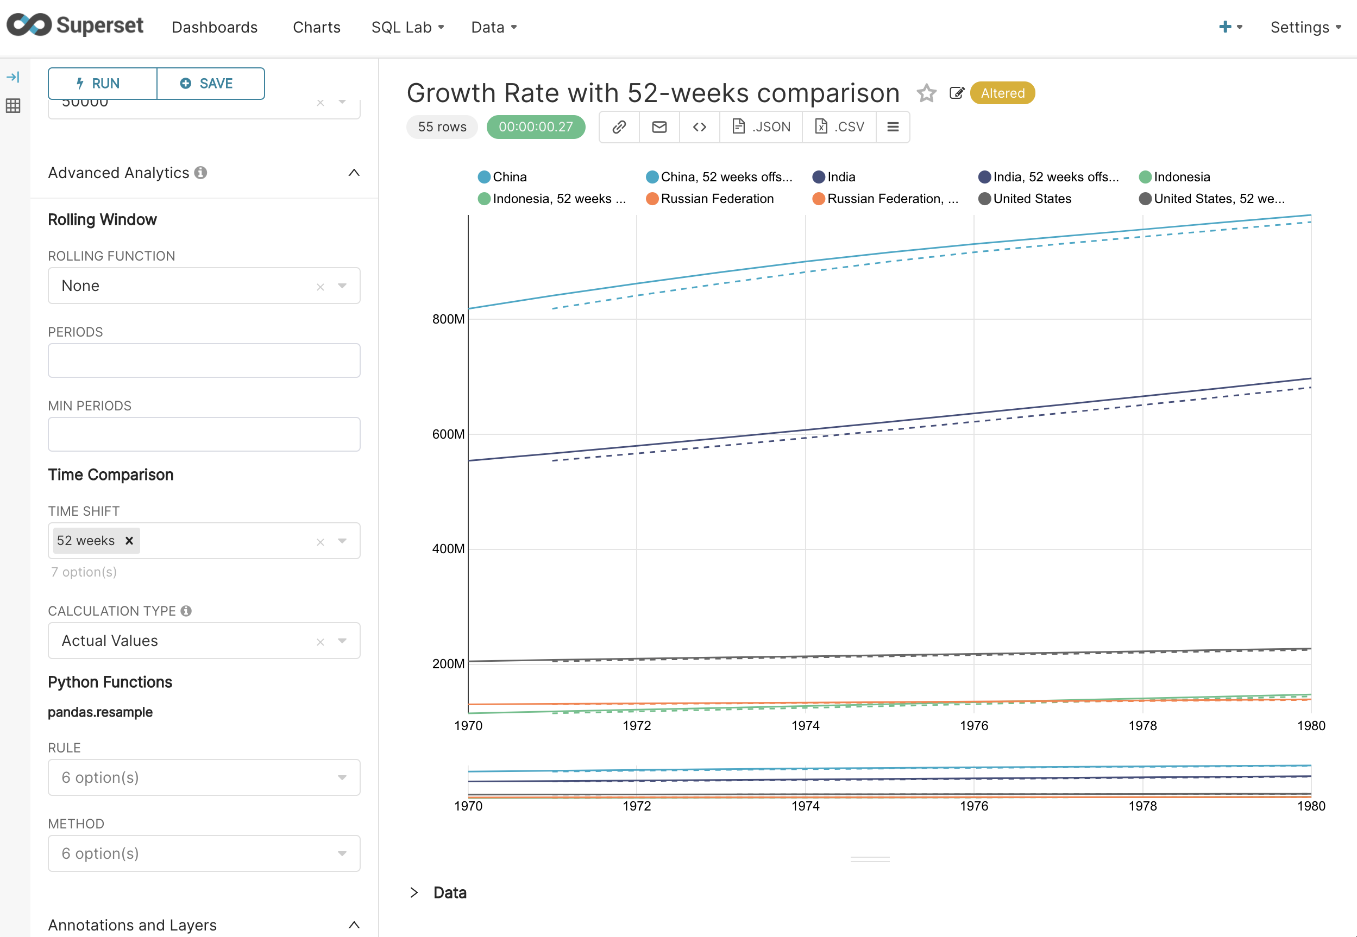Clear all Time Shift selections
Screen dimensions: 1357x937
pyautogui.click(x=320, y=542)
